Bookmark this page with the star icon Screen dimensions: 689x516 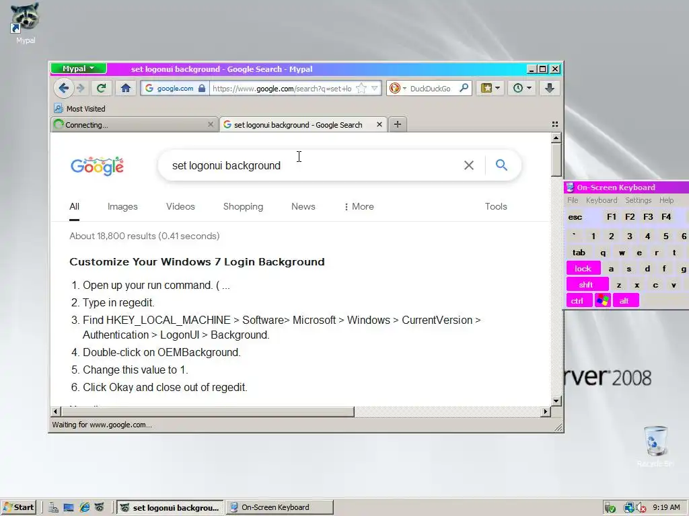click(361, 88)
